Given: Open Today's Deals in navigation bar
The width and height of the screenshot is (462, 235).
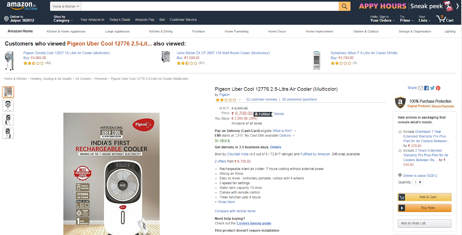Looking at the screenshot, I should pos(120,20).
